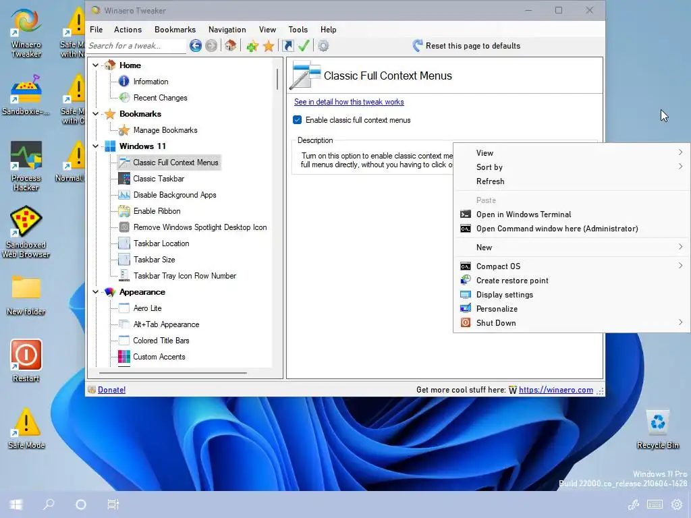Click the Restart desktop shortcut icon
This screenshot has width=691, height=518.
pos(26,361)
